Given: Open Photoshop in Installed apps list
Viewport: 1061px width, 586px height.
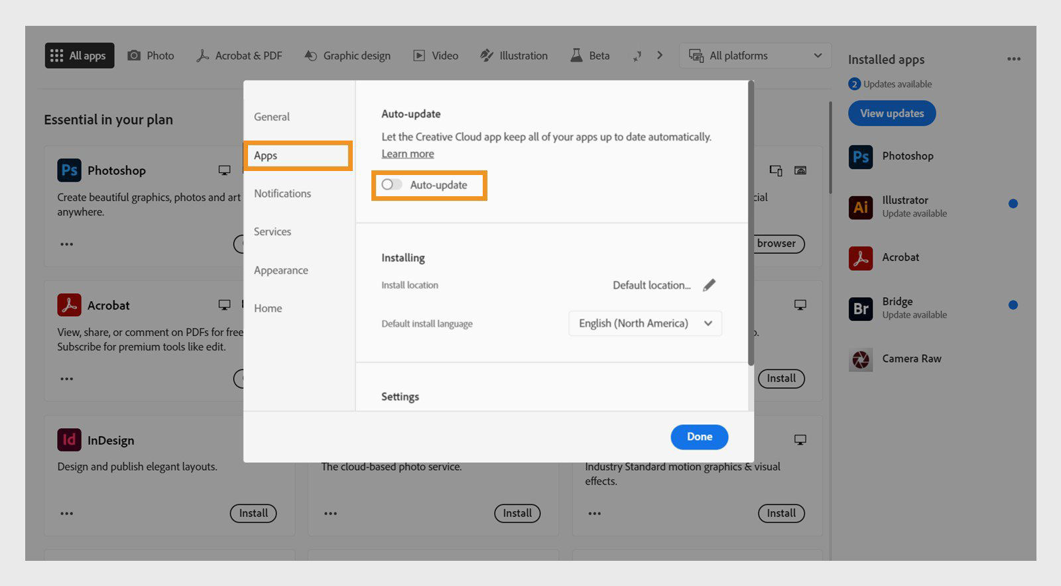Looking at the screenshot, I should pyautogui.click(x=908, y=156).
